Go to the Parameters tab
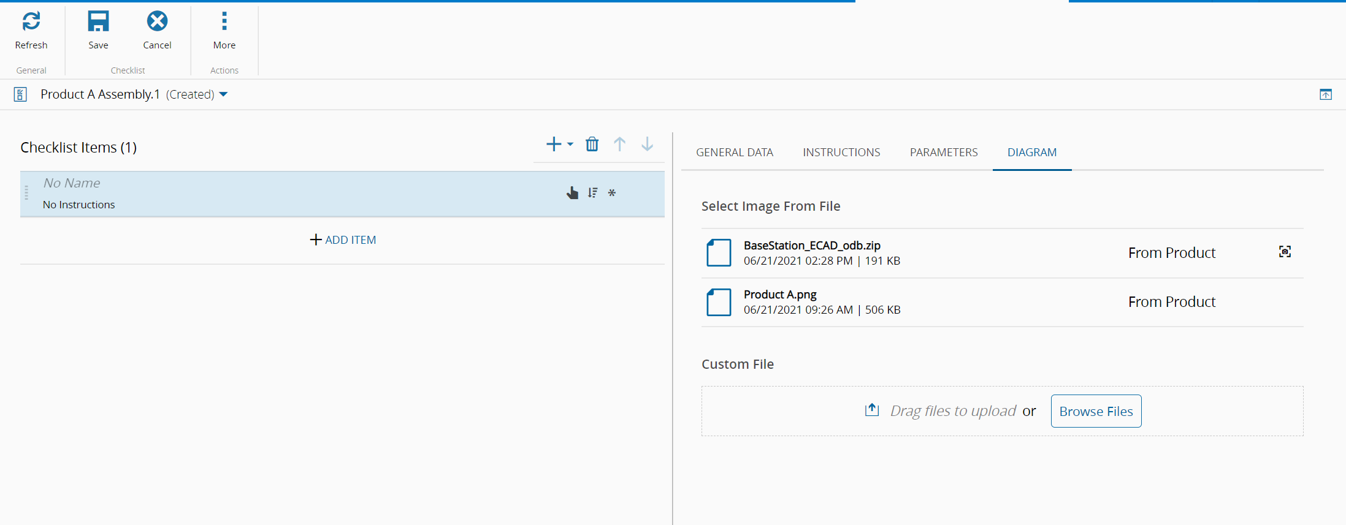 943,153
